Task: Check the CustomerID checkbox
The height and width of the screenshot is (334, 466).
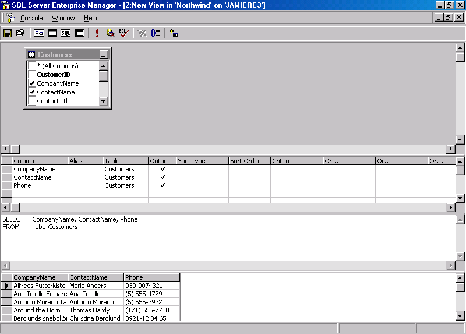Action: coord(32,75)
